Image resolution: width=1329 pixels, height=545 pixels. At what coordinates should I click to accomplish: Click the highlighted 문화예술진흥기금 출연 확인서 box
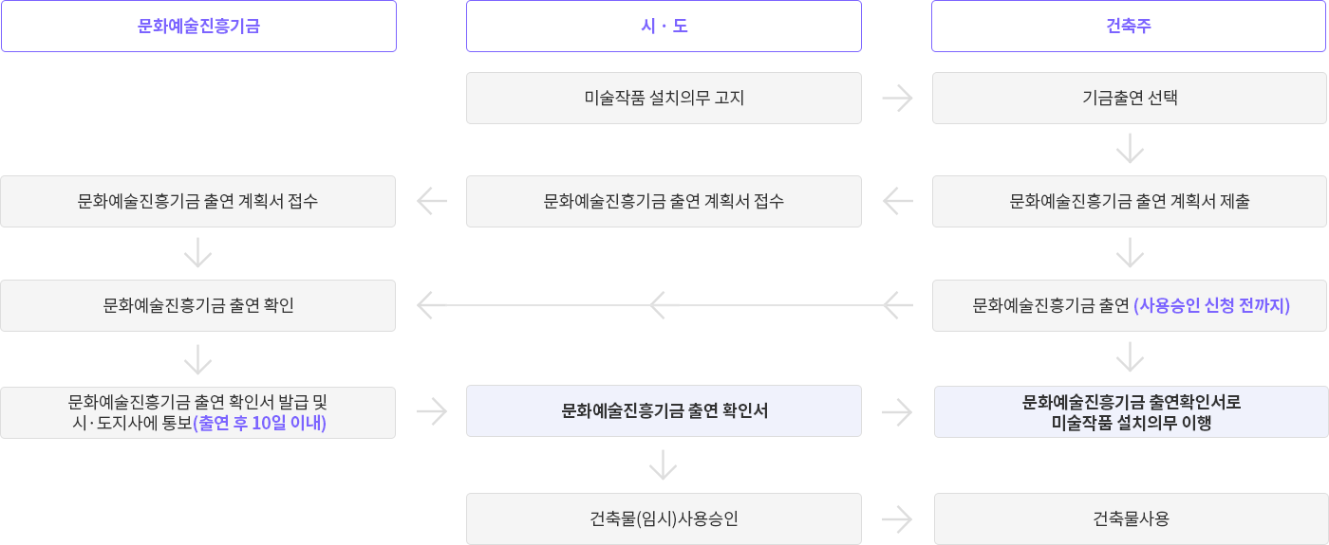coord(664,410)
